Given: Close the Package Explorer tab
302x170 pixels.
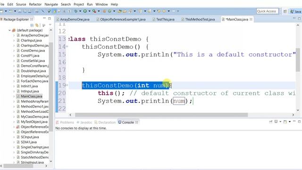Looking at the screenshot, I should click(x=32, y=19).
